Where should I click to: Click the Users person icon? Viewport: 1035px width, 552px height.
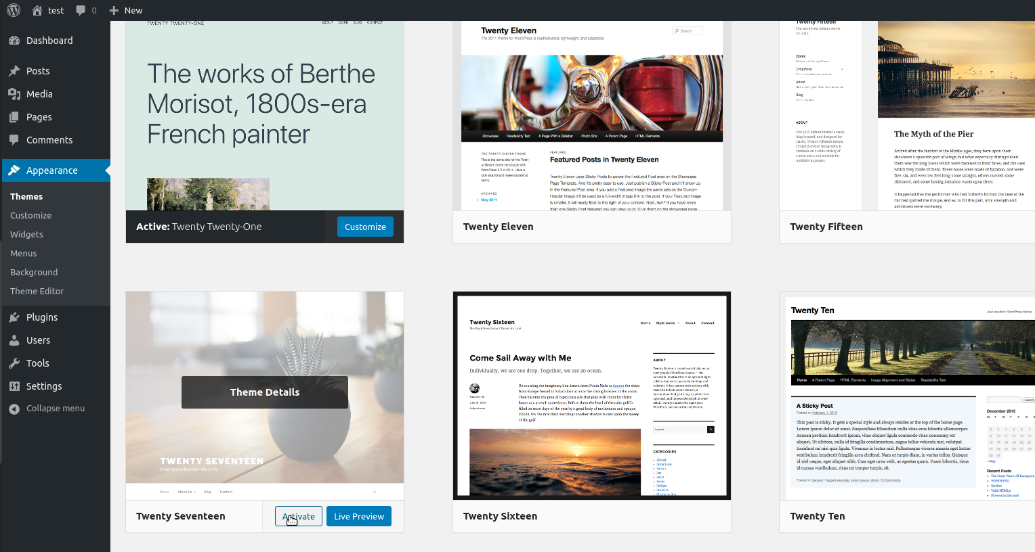pos(14,340)
